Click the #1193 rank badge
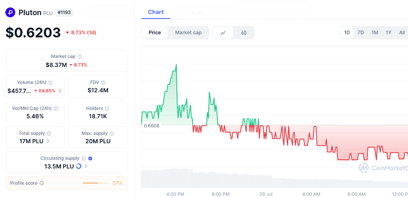Viewport: 408px width, 198px height. coord(64,12)
